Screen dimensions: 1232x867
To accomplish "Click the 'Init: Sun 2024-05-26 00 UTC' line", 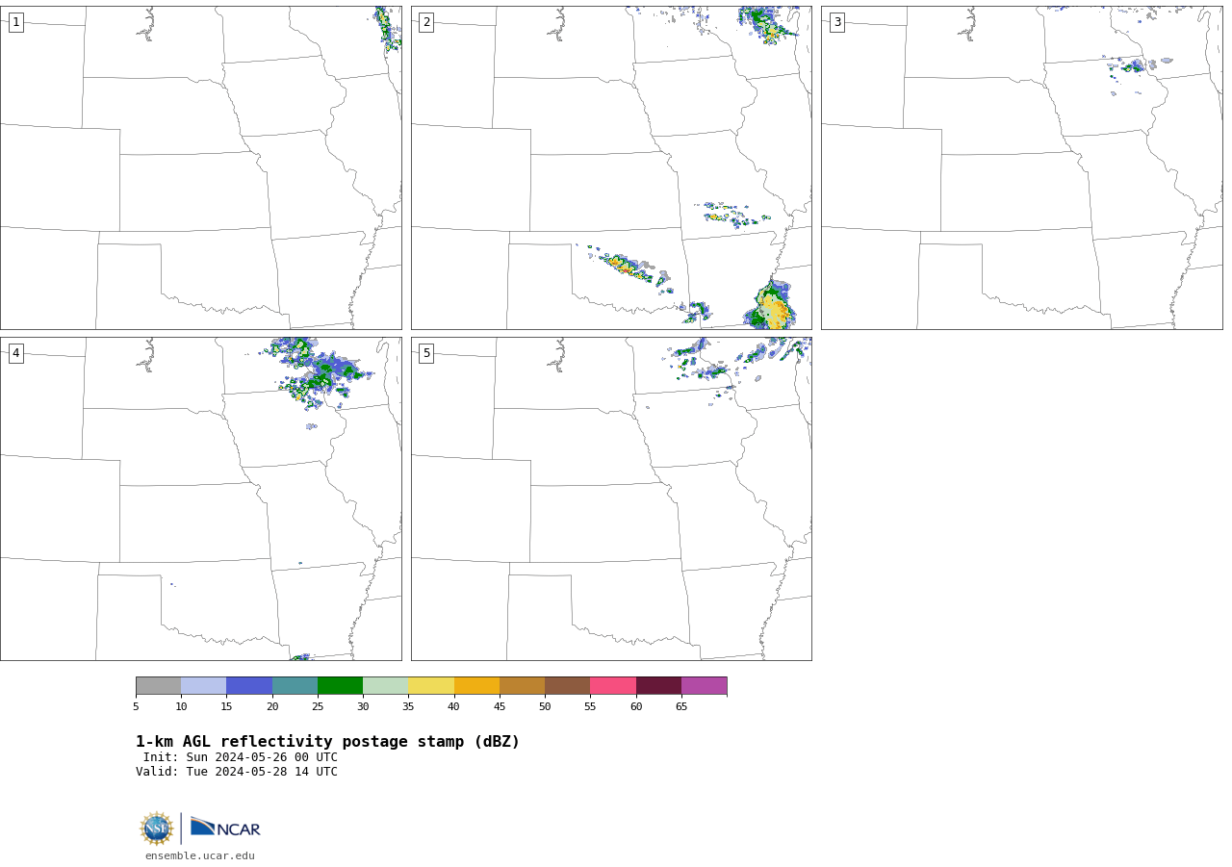I will click(241, 757).
